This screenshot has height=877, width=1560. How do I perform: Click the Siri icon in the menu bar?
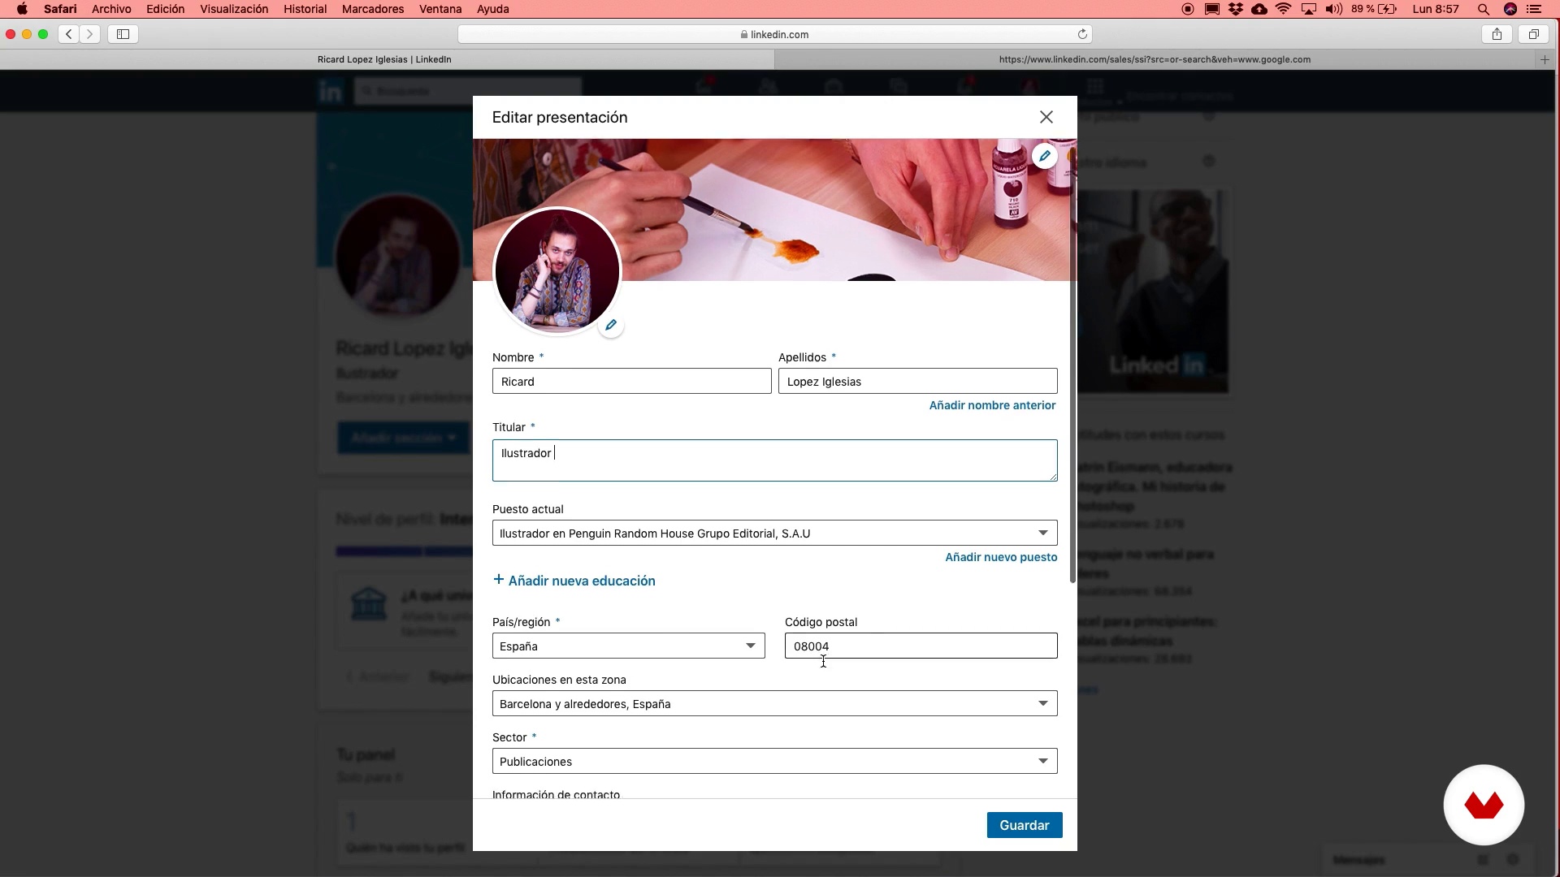pos(1510,9)
